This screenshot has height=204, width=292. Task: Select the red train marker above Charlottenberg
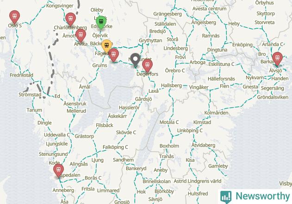click(x=70, y=19)
